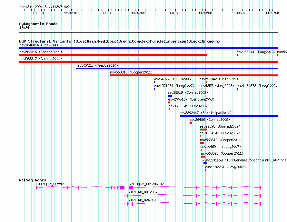This screenshot has height=222, width=287.
Task: Click the esv3892447 (Suktitipat2014) label
Action: [x=205, y=113]
